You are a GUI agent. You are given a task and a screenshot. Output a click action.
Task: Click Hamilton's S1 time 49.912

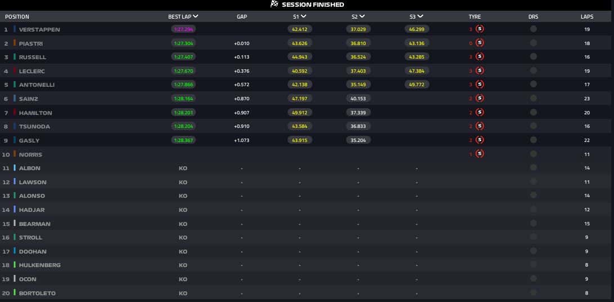click(x=299, y=113)
